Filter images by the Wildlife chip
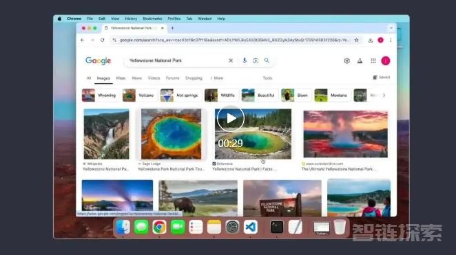Image resolution: width=456 pixels, height=255 pixels. pyautogui.click(x=221, y=95)
